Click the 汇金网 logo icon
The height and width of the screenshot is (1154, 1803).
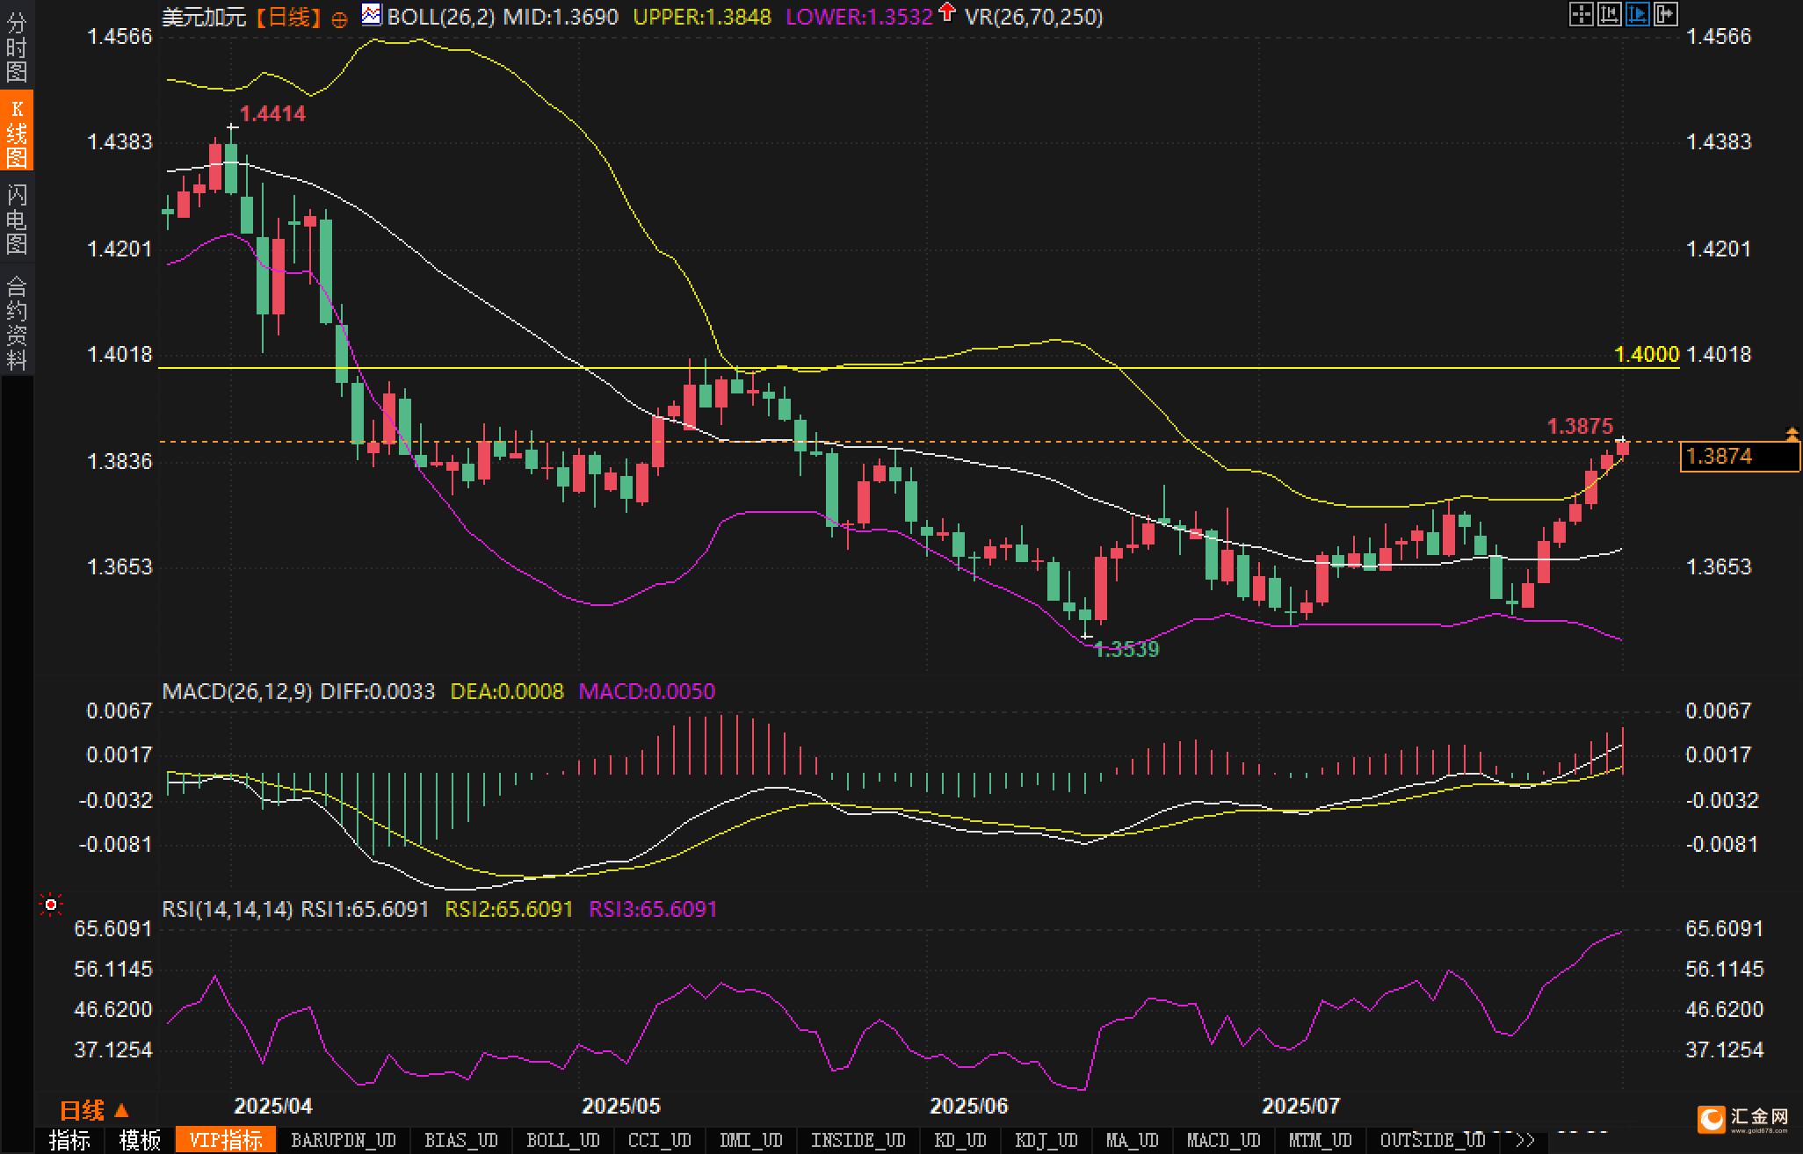point(1712,1119)
